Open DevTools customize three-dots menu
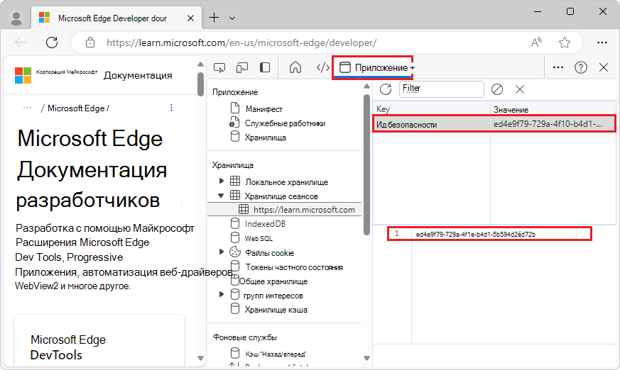The image size is (620, 370). 558,67
